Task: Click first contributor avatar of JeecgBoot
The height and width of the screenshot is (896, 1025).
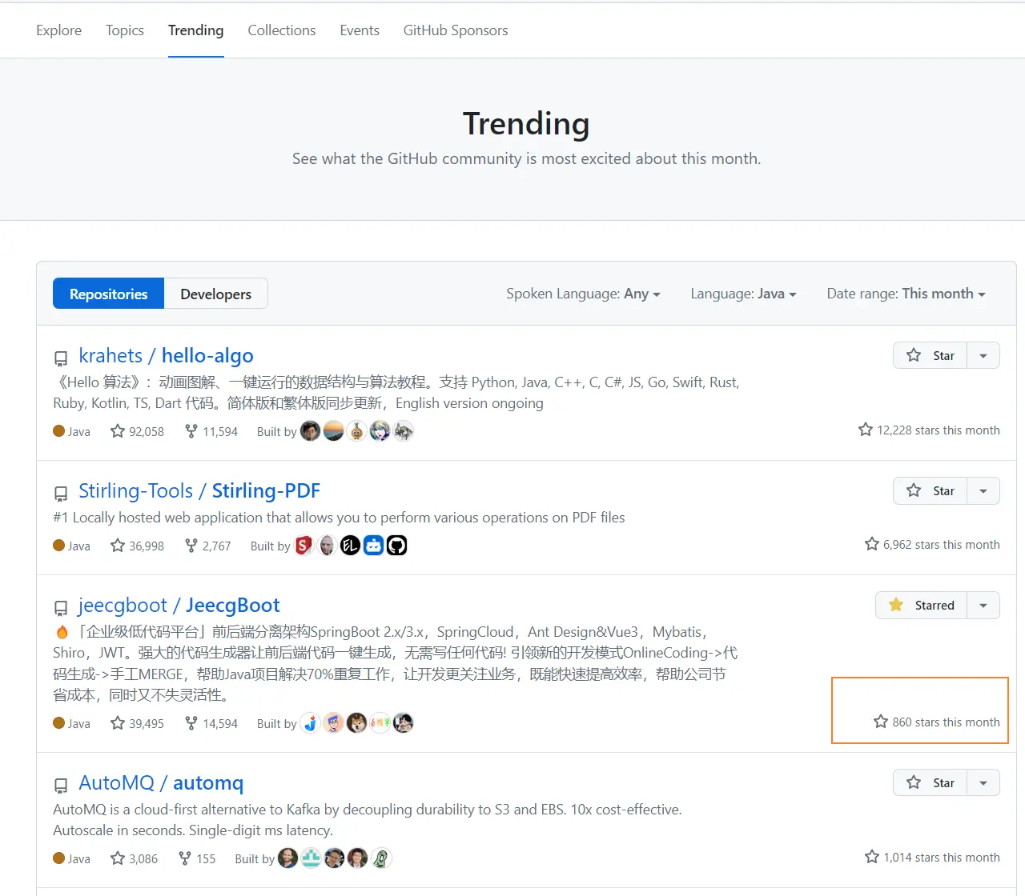Action: [x=311, y=723]
